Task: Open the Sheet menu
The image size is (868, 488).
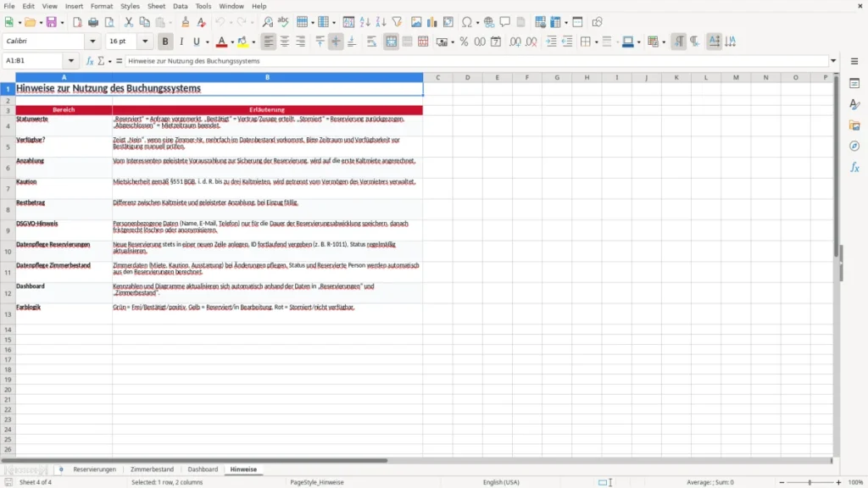Action: pyautogui.click(x=156, y=6)
